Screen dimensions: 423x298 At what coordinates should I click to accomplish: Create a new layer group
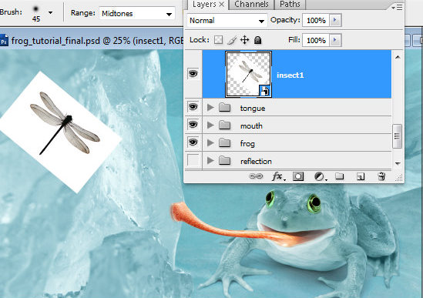pos(339,176)
